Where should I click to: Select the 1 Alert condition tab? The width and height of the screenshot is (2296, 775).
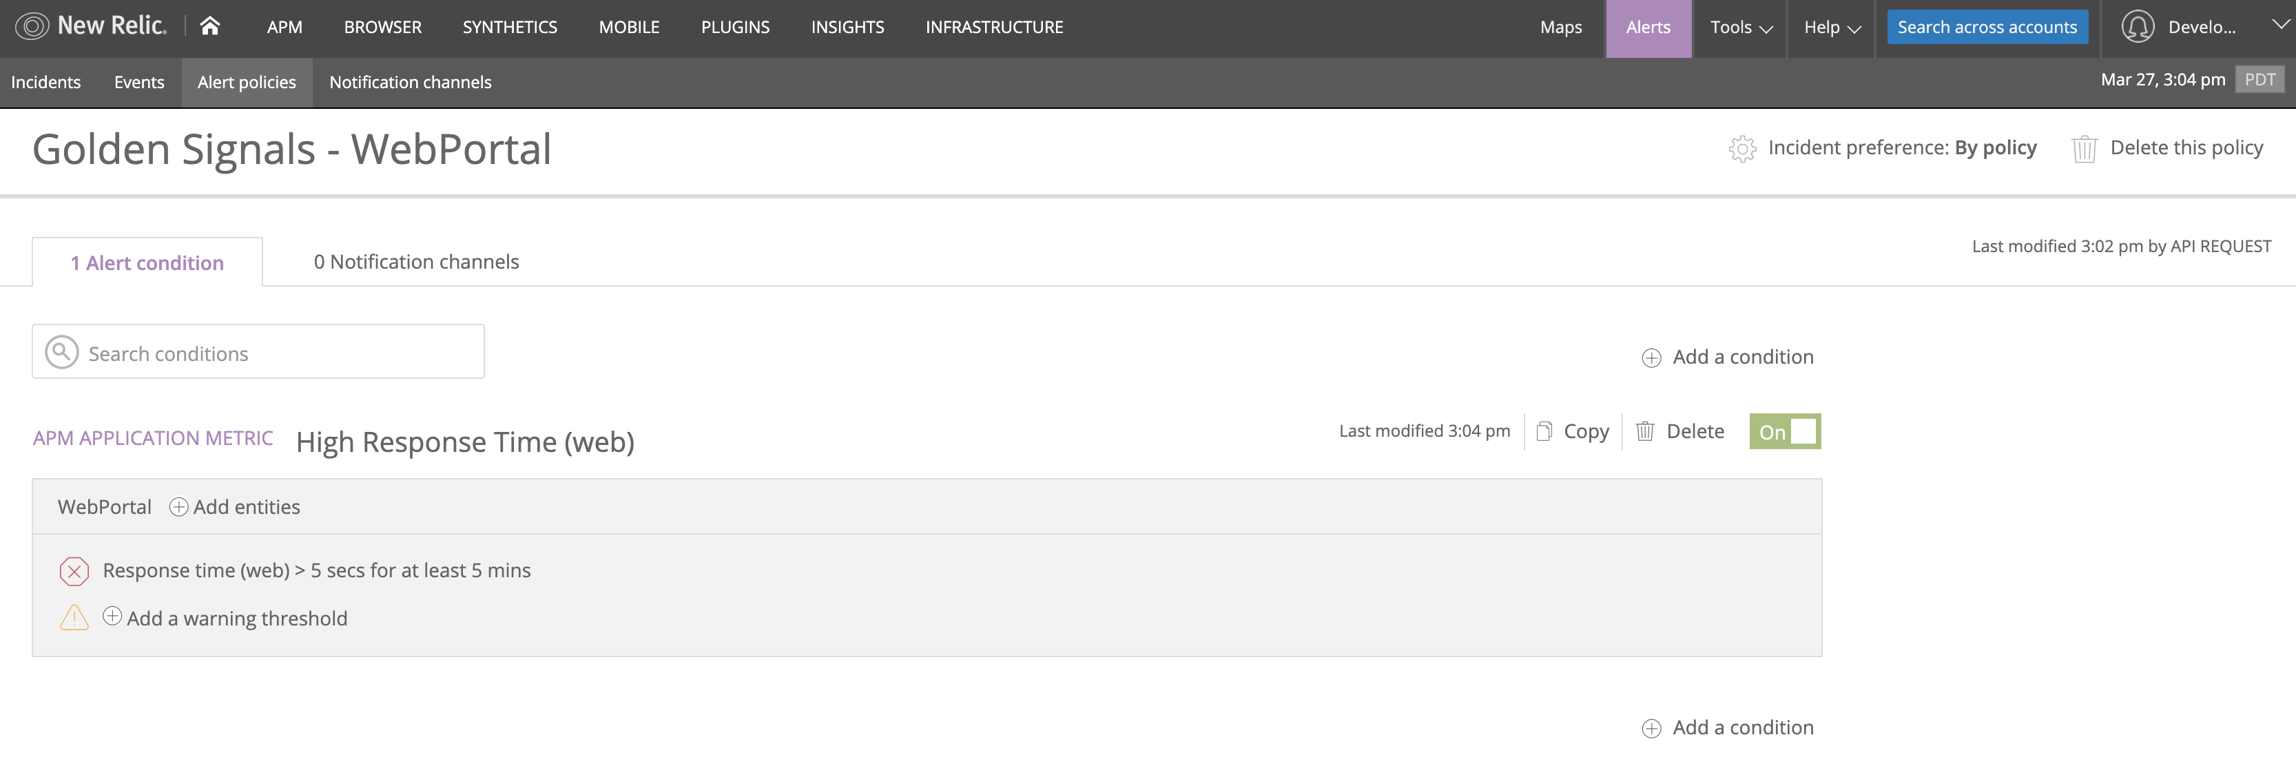(x=147, y=262)
